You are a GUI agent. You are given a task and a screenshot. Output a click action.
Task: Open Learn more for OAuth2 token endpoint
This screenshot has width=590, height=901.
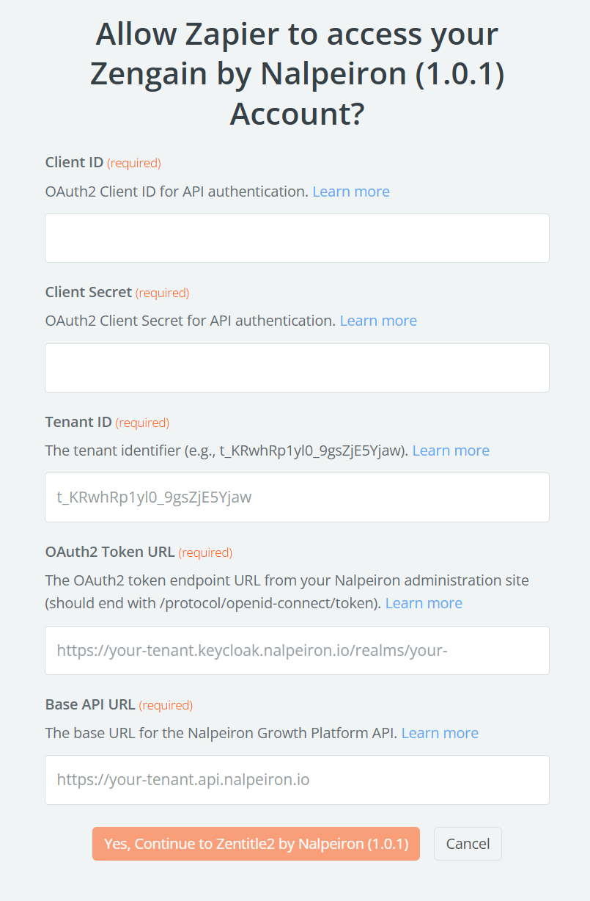[x=424, y=603]
